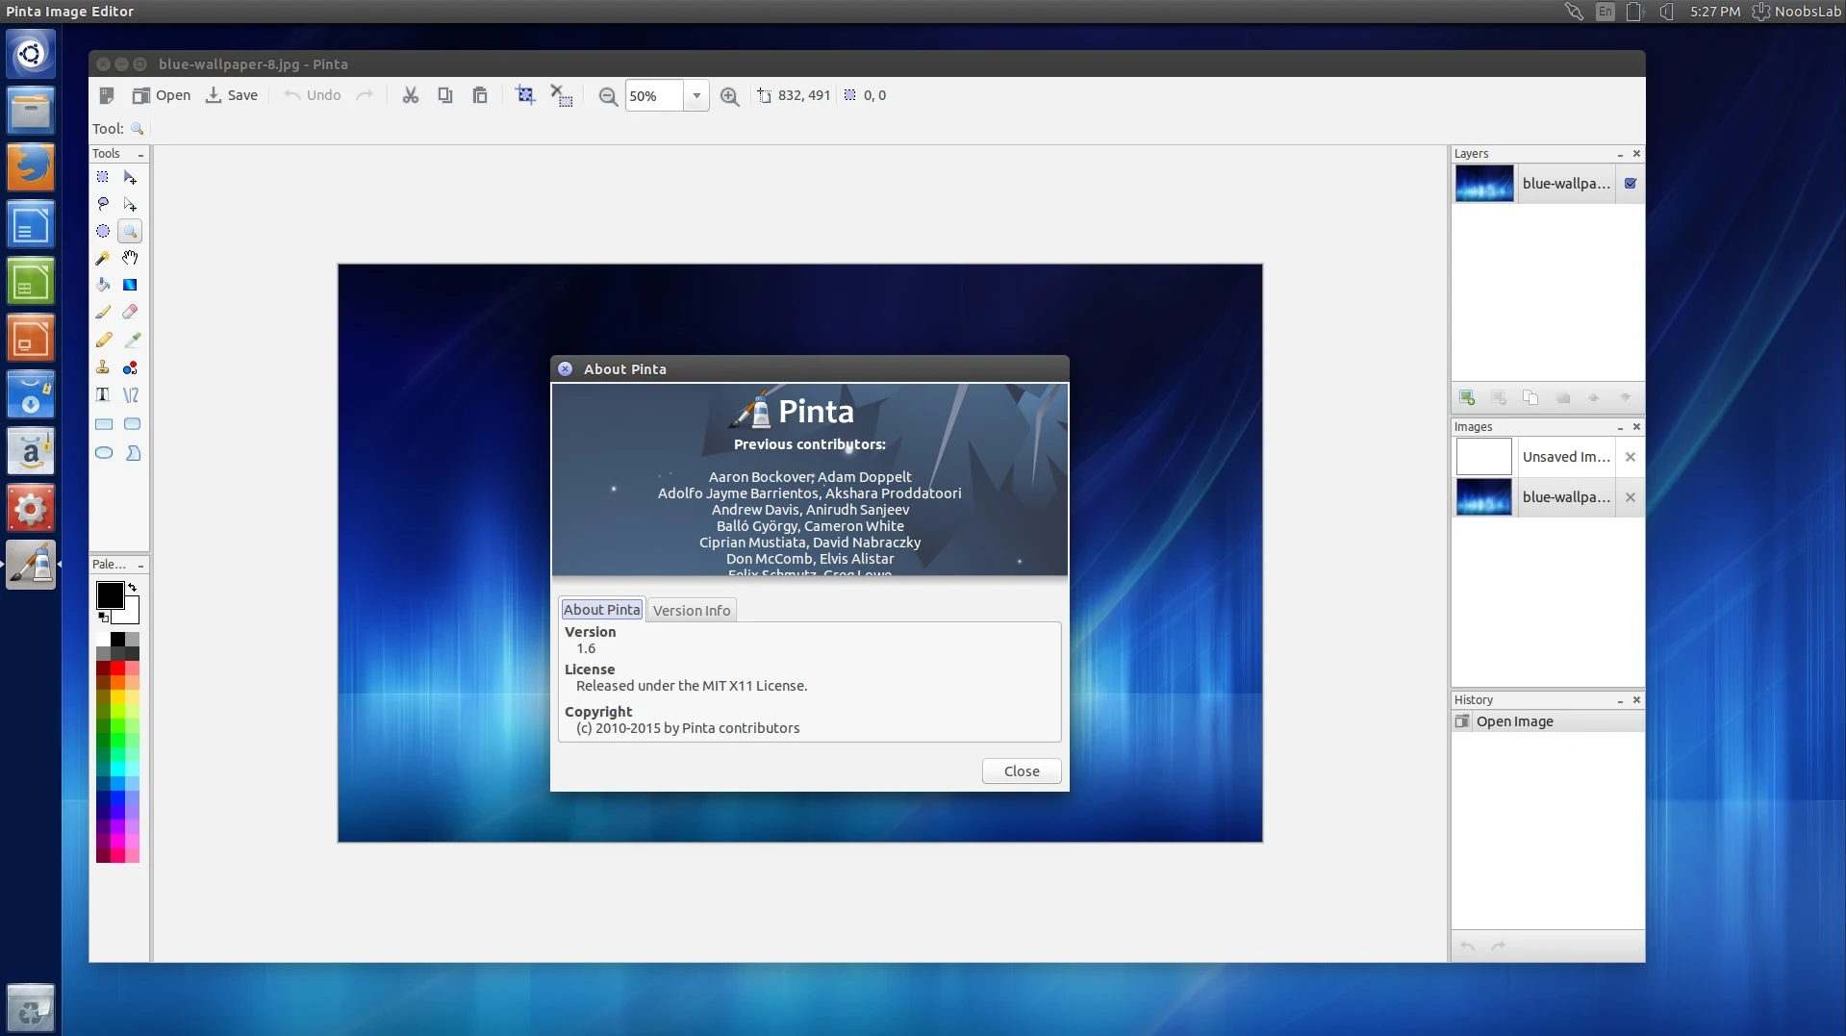Screen dimensions: 1846x1036
Task: Select the Paintbrush tool
Action: pos(103,312)
